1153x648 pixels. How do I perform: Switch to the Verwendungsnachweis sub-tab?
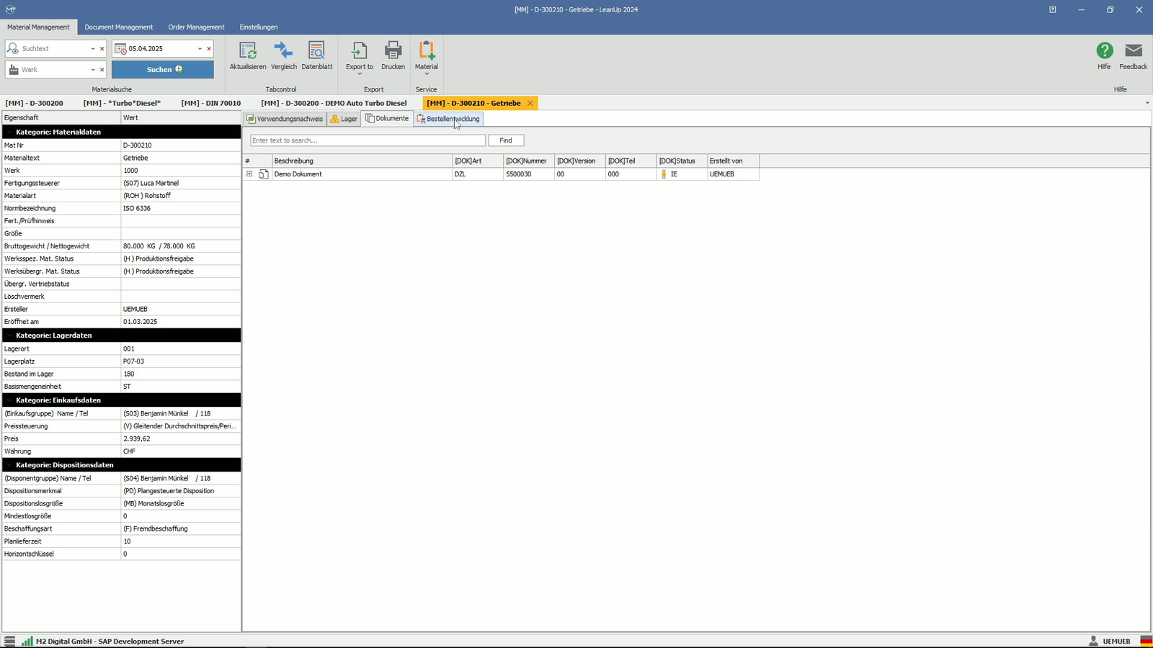pyautogui.click(x=285, y=119)
